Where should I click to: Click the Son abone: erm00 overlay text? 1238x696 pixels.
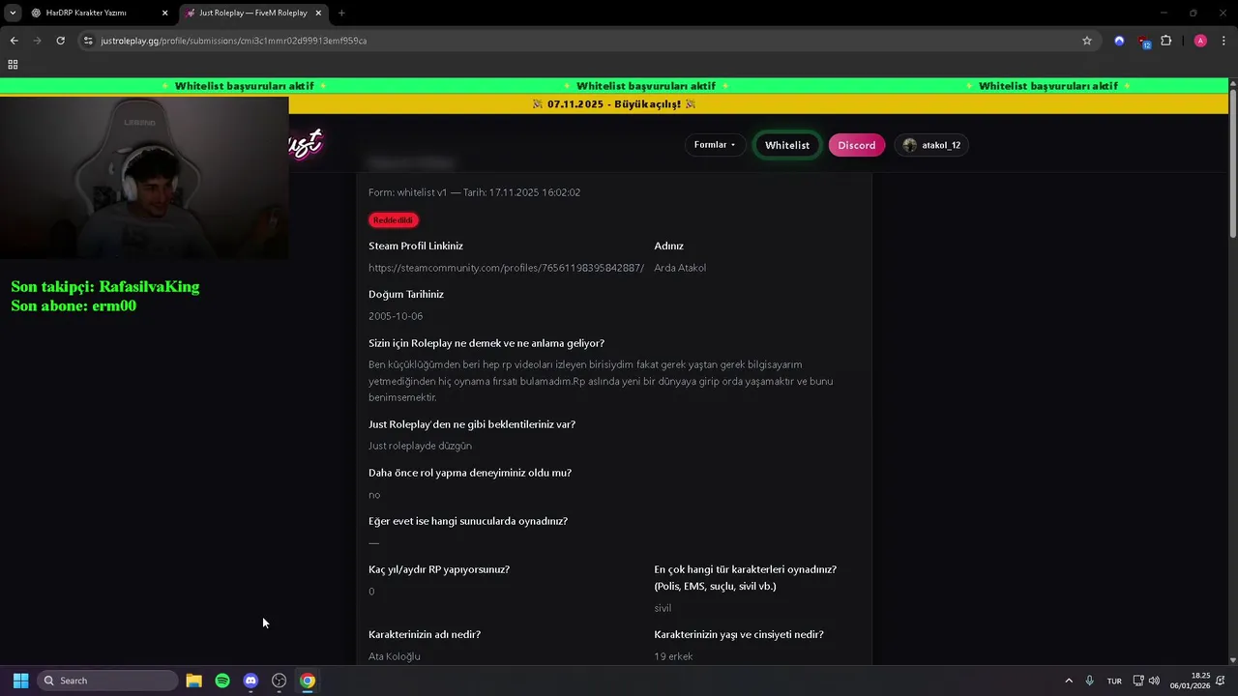coord(74,305)
